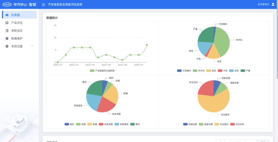Screen dimensions: 278x142
Task: Click the 参数设定 list icon
Action: click(7, 31)
